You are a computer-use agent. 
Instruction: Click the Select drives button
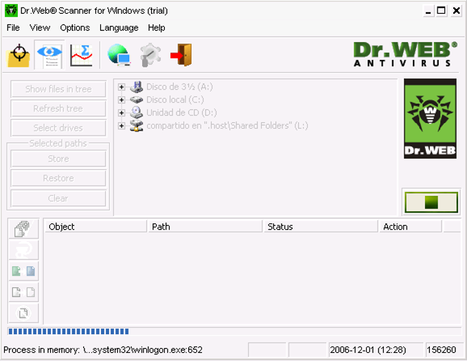(x=58, y=128)
